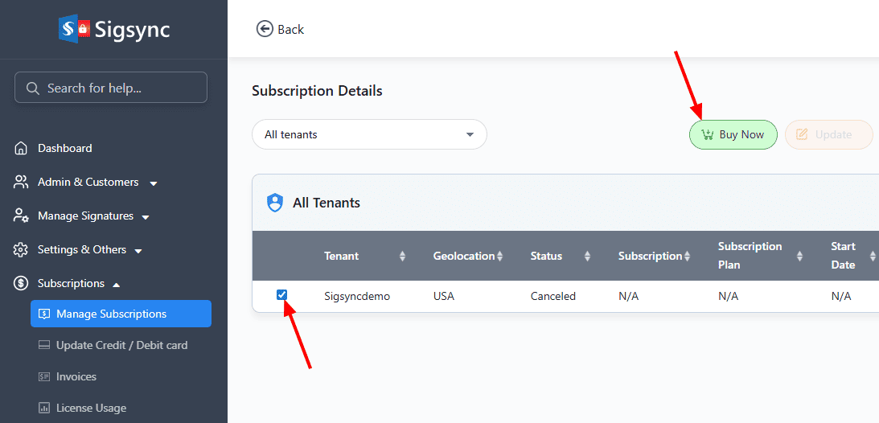Click the Dashboard home icon
The height and width of the screenshot is (423, 879).
click(x=21, y=148)
